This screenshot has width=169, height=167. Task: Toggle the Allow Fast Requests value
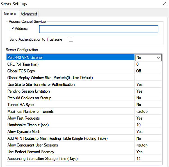[148, 118]
